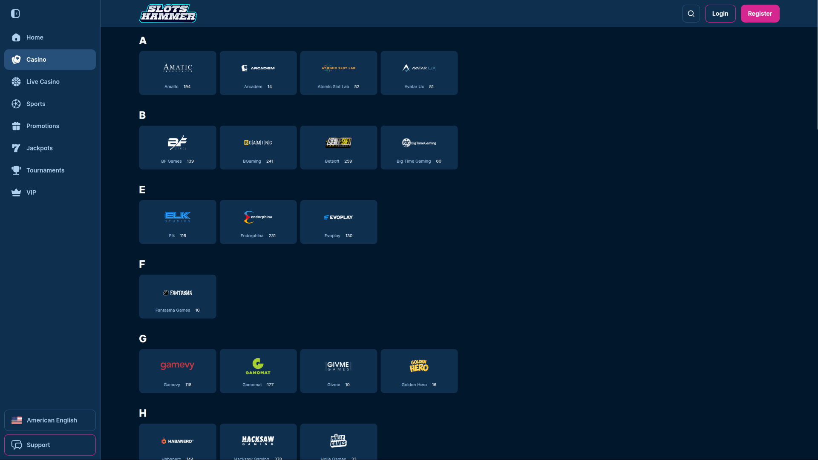Go to Live Casino section
Screen dimensions: 818x460
(50, 82)
